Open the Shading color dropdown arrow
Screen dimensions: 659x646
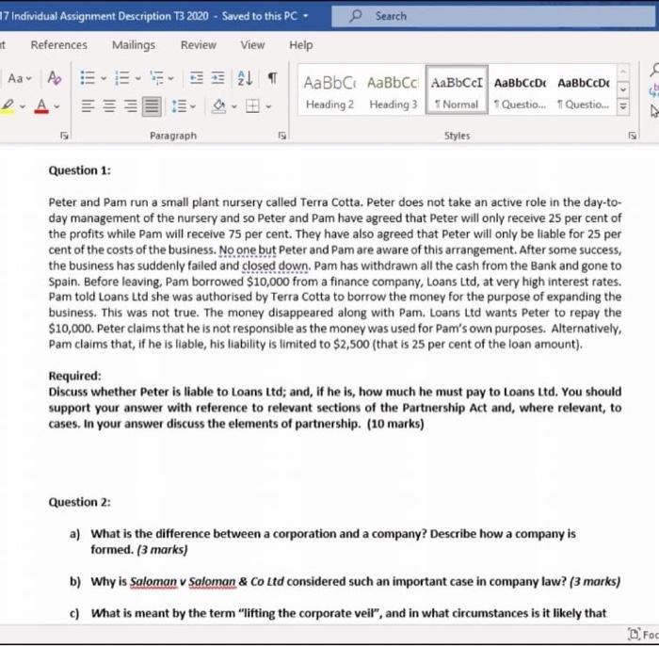(x=234, y=106)
